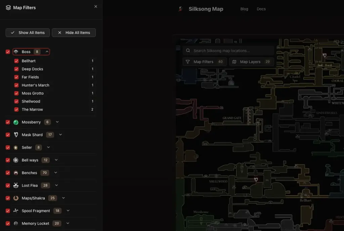Image resolution: width=344 pixels, height=231 pixels.
Task: Click the Mask Shard icon
Action: click(x=16, y=135)
